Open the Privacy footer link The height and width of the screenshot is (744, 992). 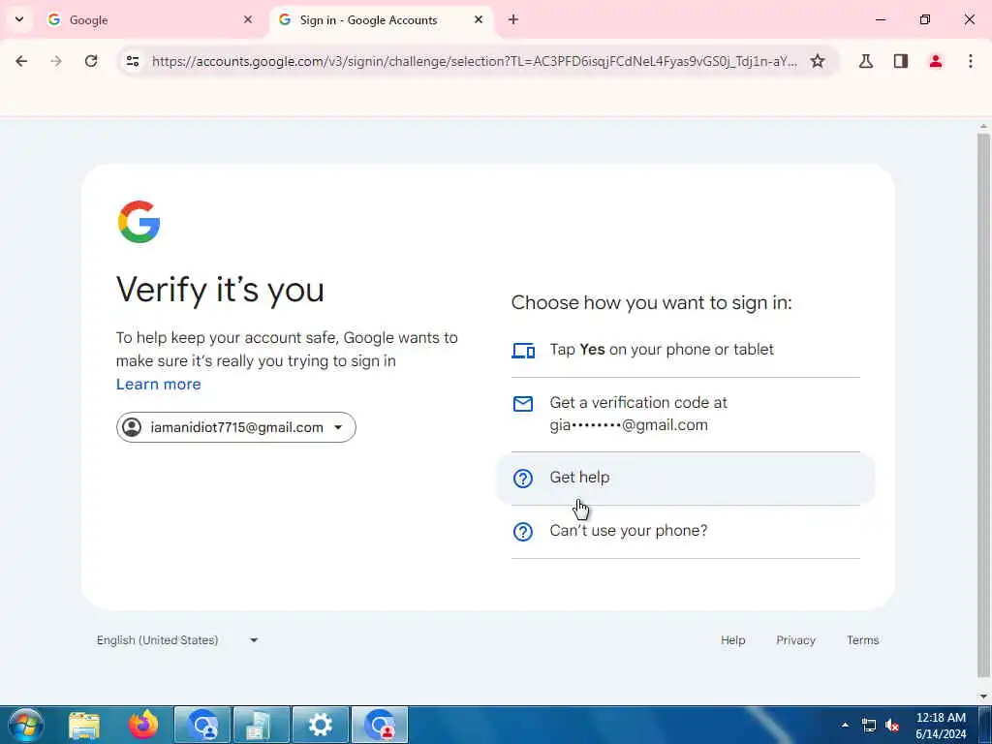[796, 640]
